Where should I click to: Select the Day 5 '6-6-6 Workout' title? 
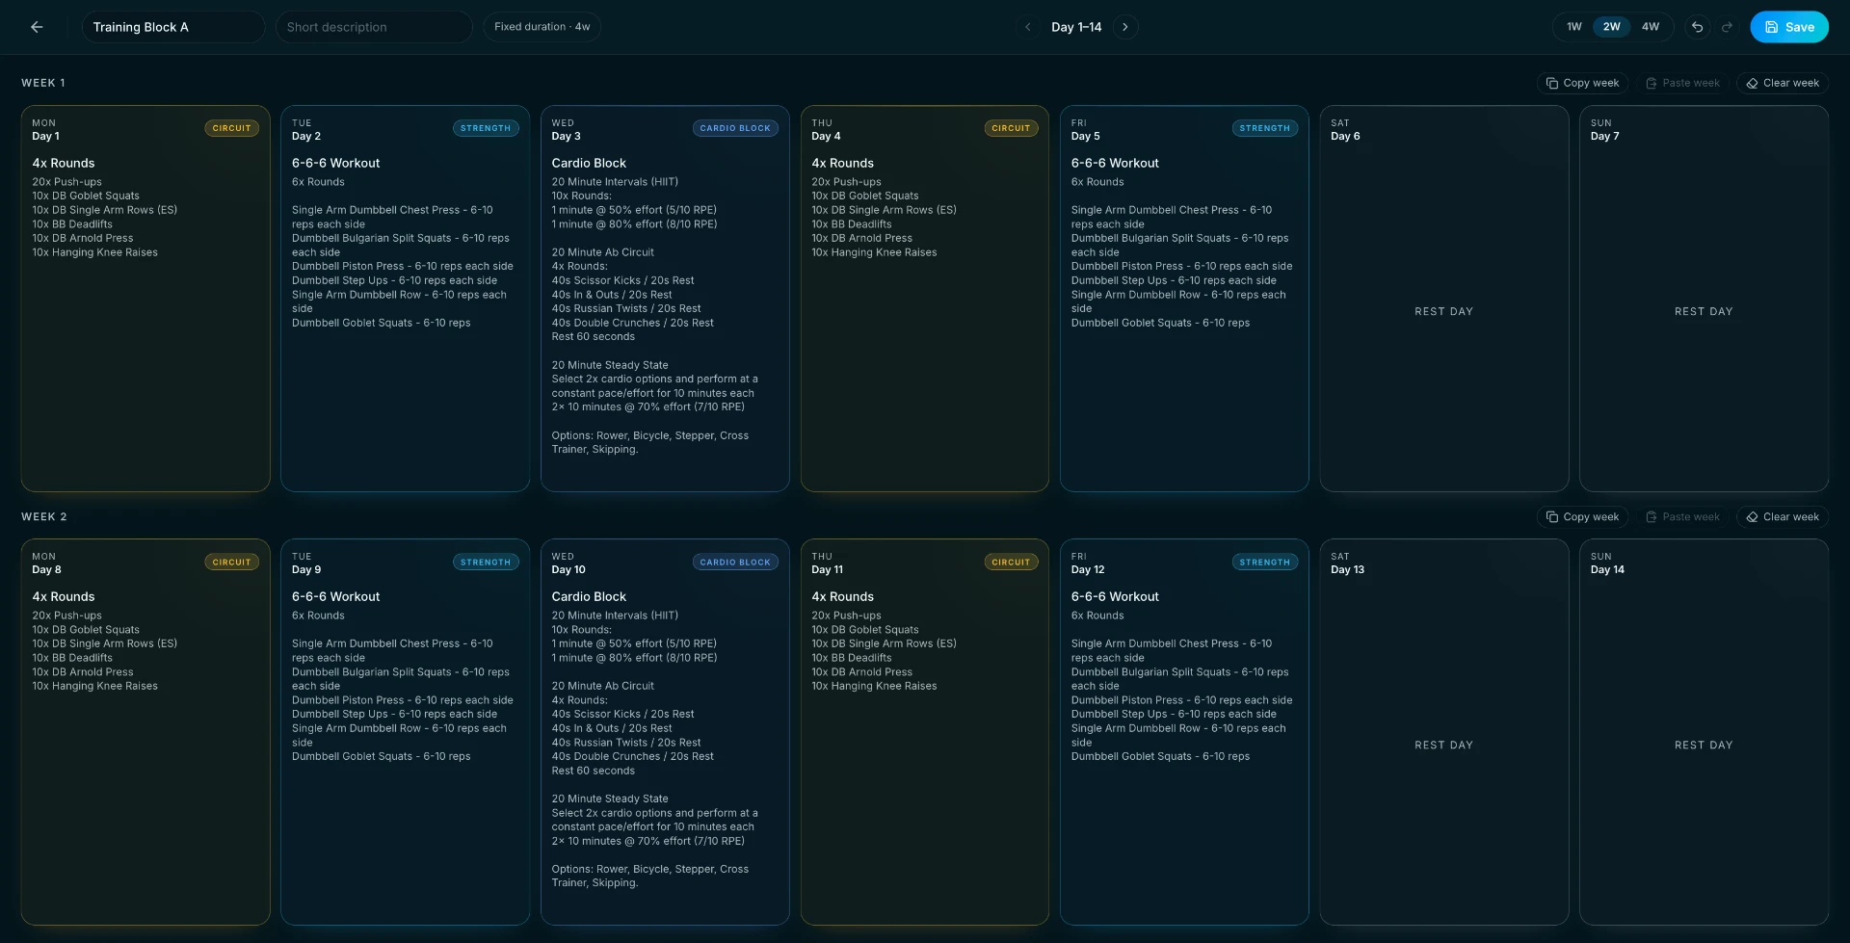[x=1115, y=164]
